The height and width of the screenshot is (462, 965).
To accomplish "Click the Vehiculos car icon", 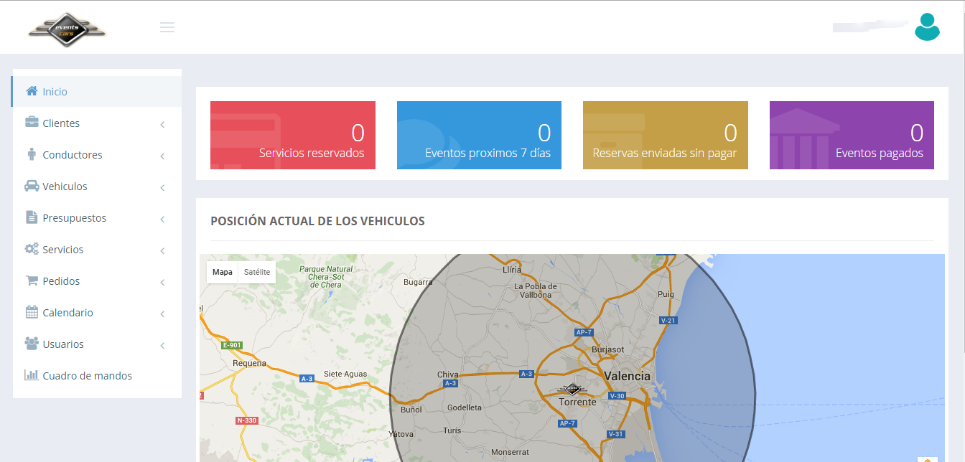I will coord(32,186).
